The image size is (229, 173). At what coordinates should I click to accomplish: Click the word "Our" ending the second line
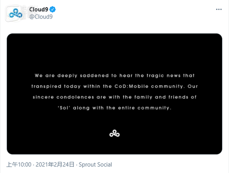tap(193, 86)
